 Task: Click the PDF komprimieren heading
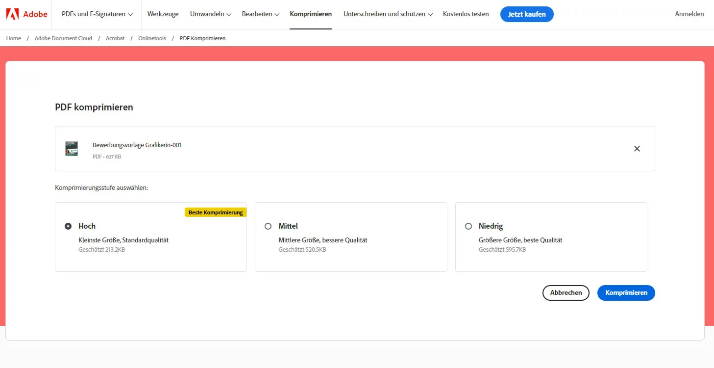point(94,107)
